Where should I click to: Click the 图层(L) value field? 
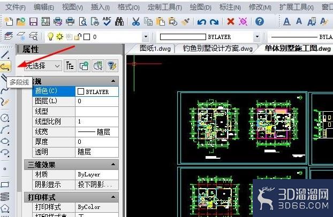click(x=97, y=101)
